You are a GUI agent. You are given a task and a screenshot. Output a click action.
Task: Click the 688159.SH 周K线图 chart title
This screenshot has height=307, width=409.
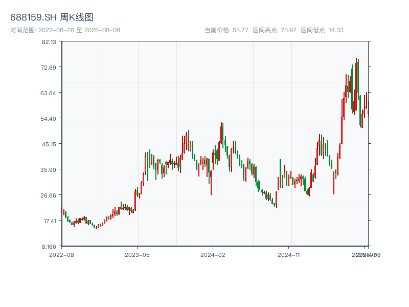[x=52, y=18]
